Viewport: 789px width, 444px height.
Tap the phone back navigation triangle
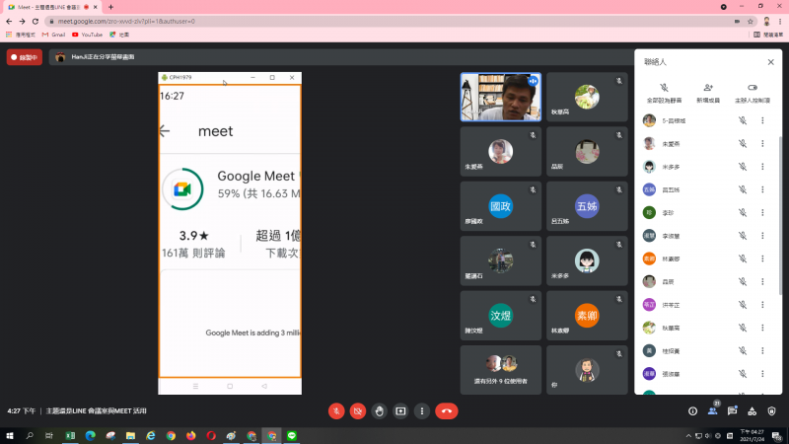coord(264,386)
